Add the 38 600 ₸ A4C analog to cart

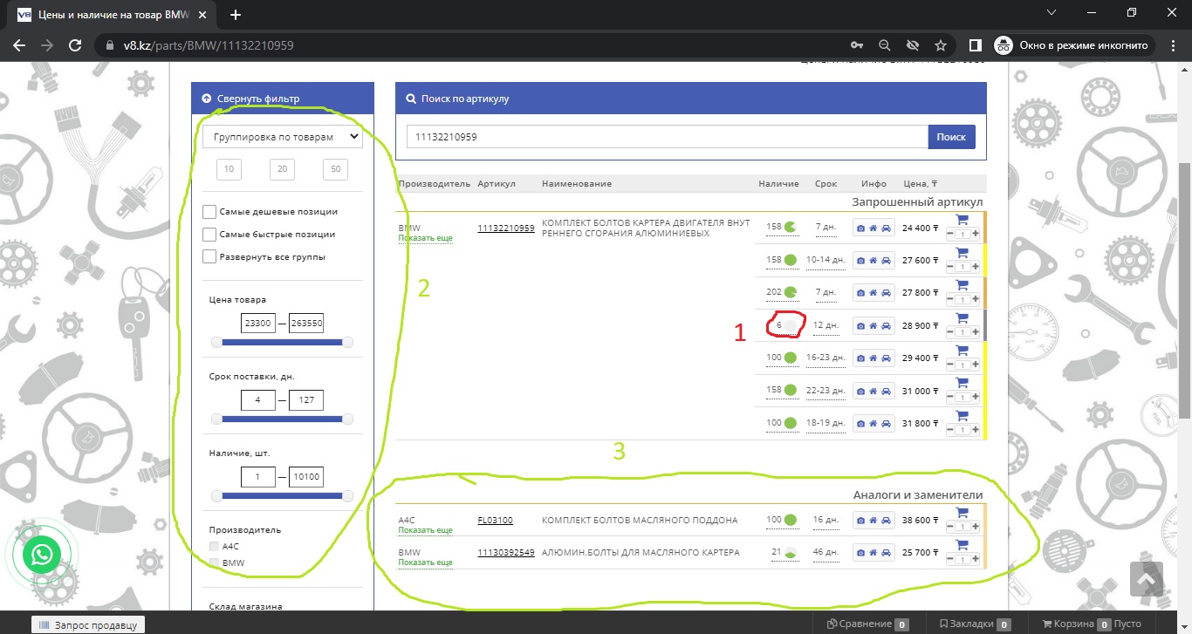(963, 513)
